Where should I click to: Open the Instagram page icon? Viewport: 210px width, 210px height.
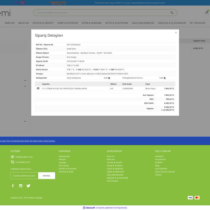[21, 186]
